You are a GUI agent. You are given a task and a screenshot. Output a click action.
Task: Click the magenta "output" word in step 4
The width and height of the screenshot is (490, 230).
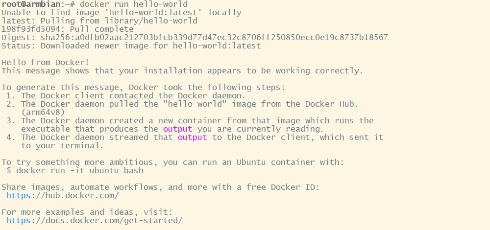tap(192, 137)
